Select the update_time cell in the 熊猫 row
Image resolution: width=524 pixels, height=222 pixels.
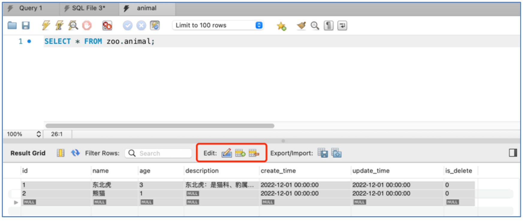[x=397, y=194]
